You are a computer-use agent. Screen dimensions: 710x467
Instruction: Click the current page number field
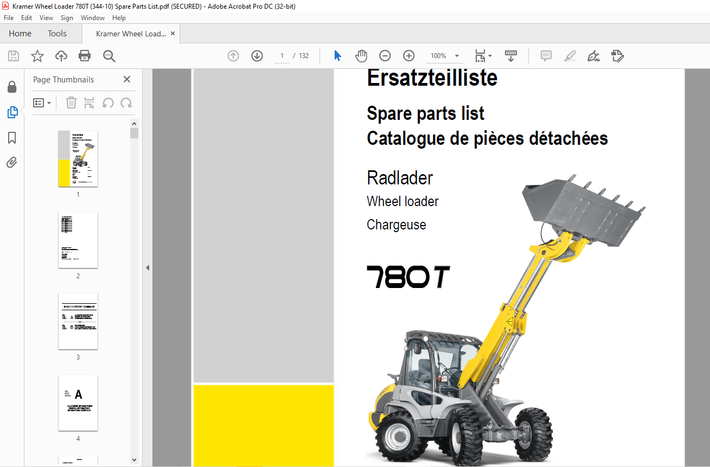click(x=282, y=56)
